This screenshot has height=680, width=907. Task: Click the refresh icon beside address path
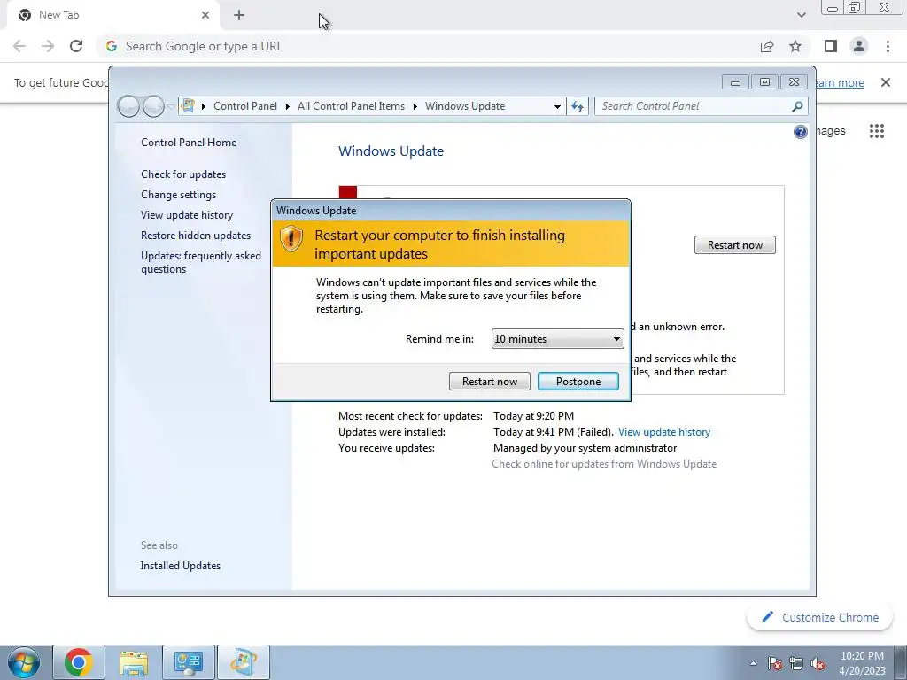click(578, 106)
